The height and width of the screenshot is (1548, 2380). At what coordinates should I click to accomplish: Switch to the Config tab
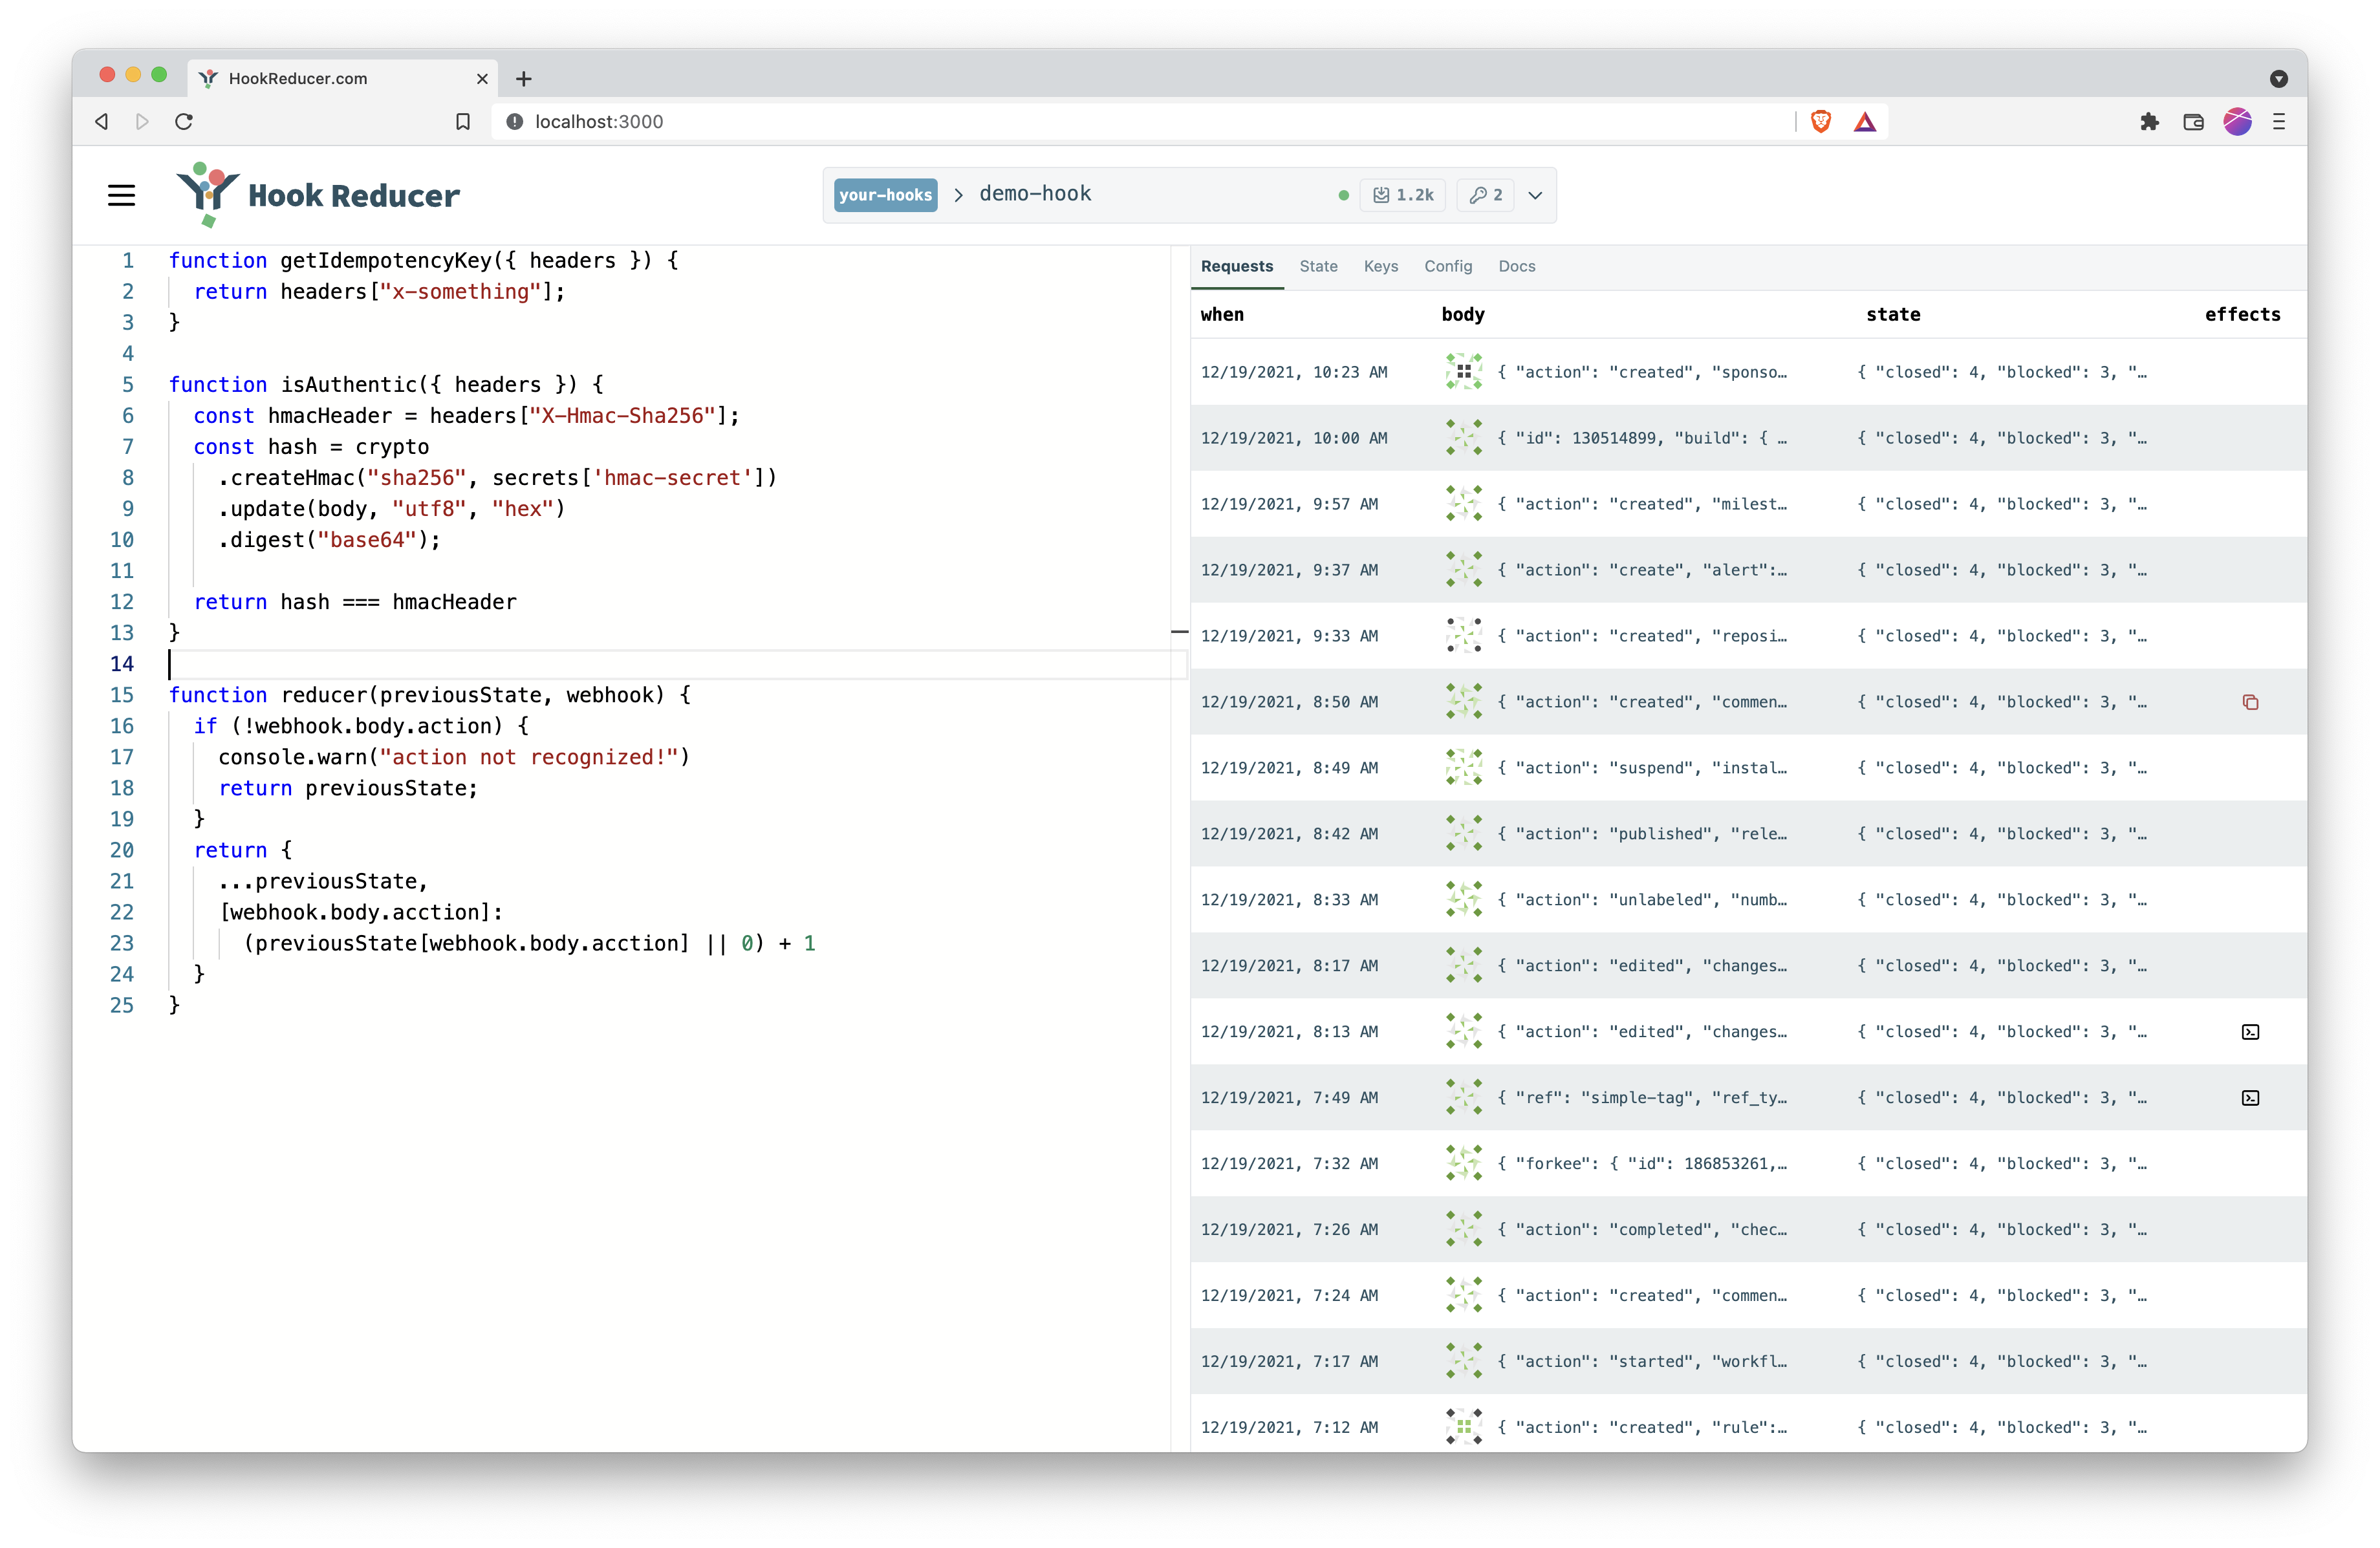(1448, 266)
